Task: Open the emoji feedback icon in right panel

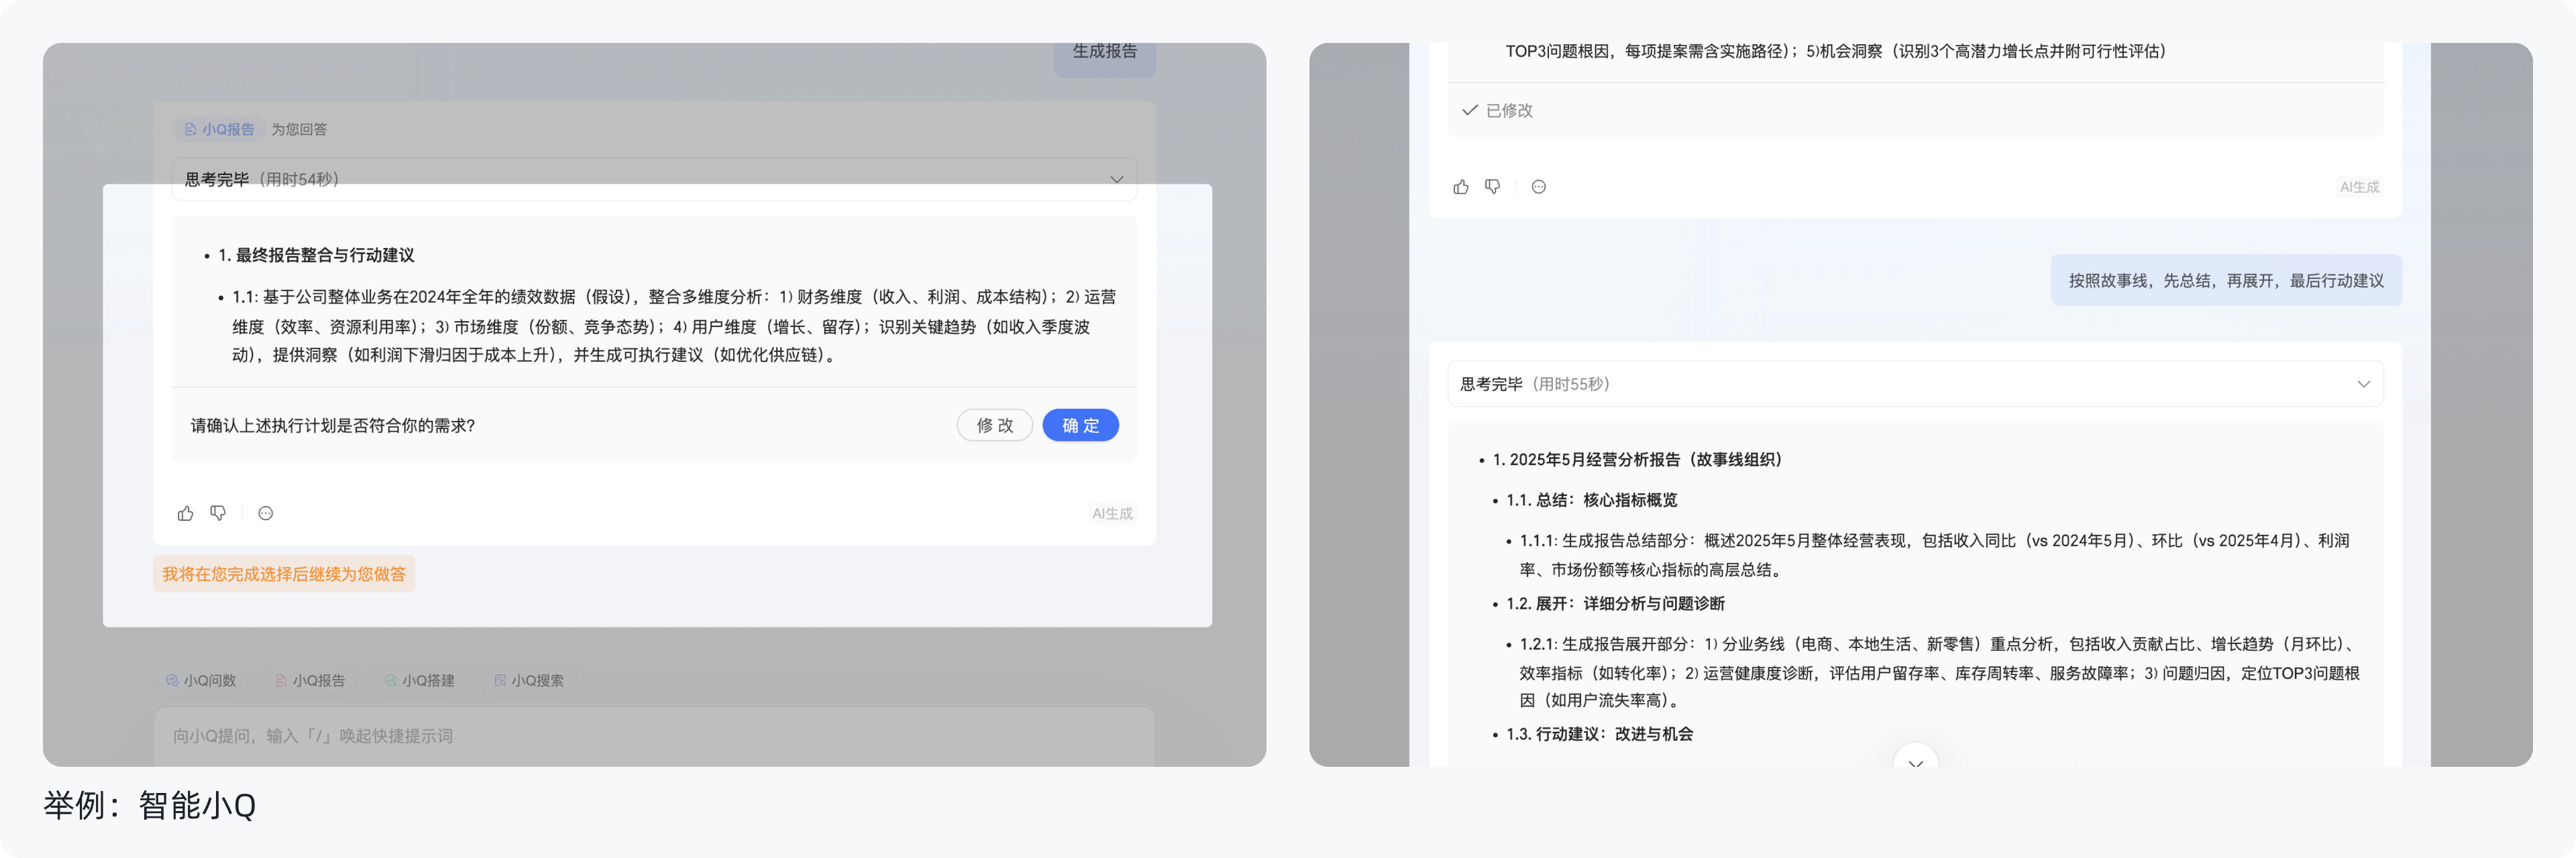Action: [x=1539, y=186]
